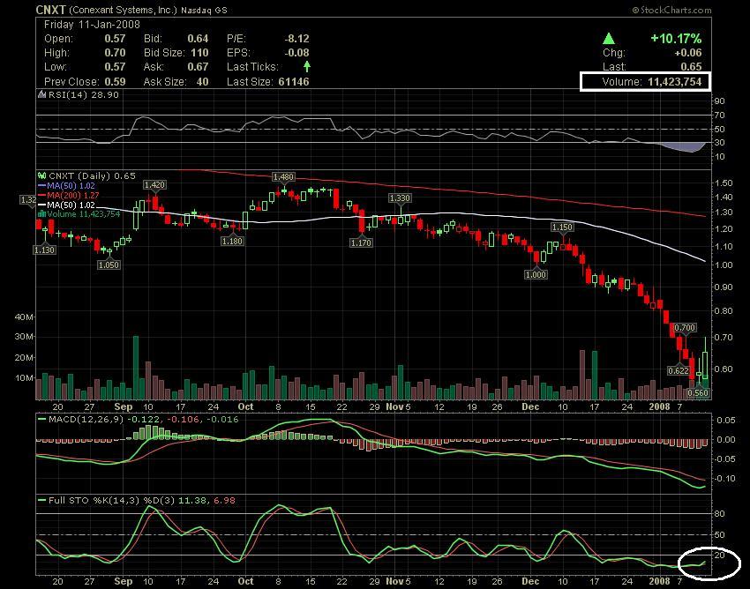Click the date Friday 11-Jan-2008
Screen dimensions: 750x589
(x=92, y=25)
